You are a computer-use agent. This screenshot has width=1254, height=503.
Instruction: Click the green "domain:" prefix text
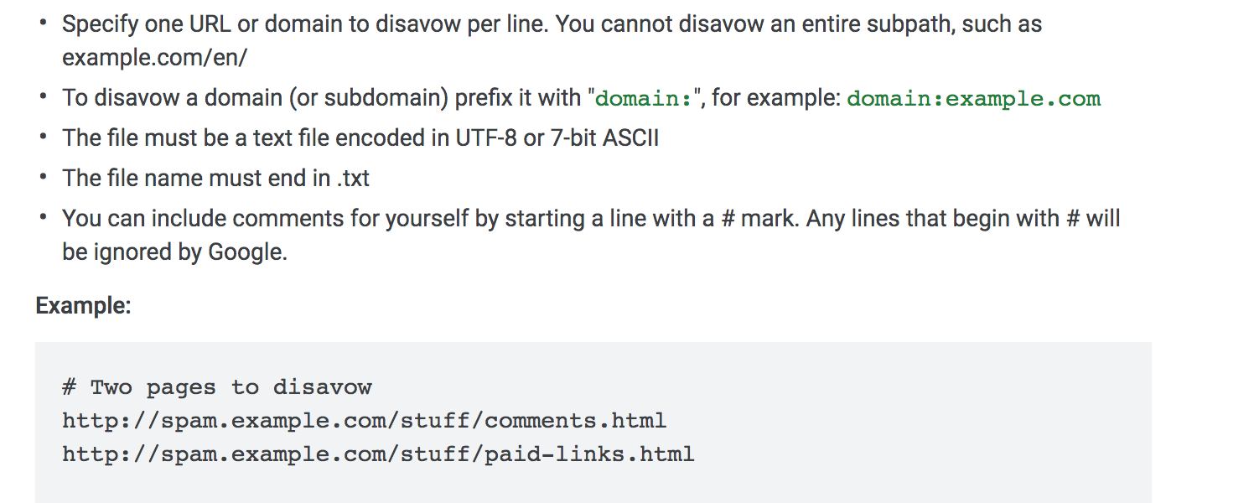click(644, 98)
